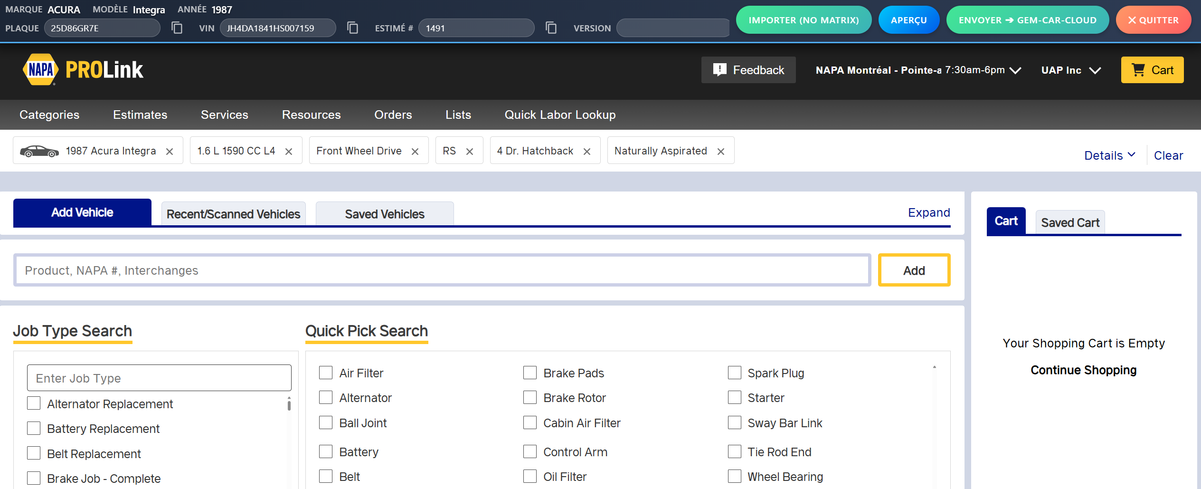1201x489 pixels.
Task: Send to GEM-CAR-CLOUD with Envoyer button
Action: pyautogui.click(x=1028, y=20)
